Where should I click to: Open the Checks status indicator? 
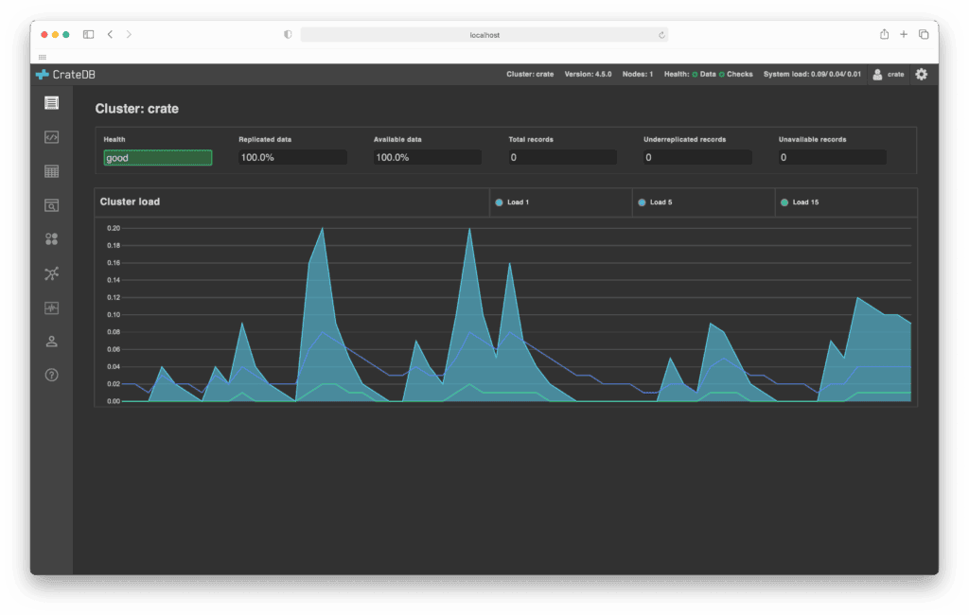click(x=737, y=74)
